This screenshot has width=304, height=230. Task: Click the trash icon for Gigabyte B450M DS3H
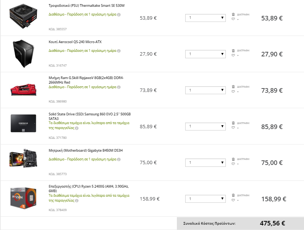click(x=233, y=159)
